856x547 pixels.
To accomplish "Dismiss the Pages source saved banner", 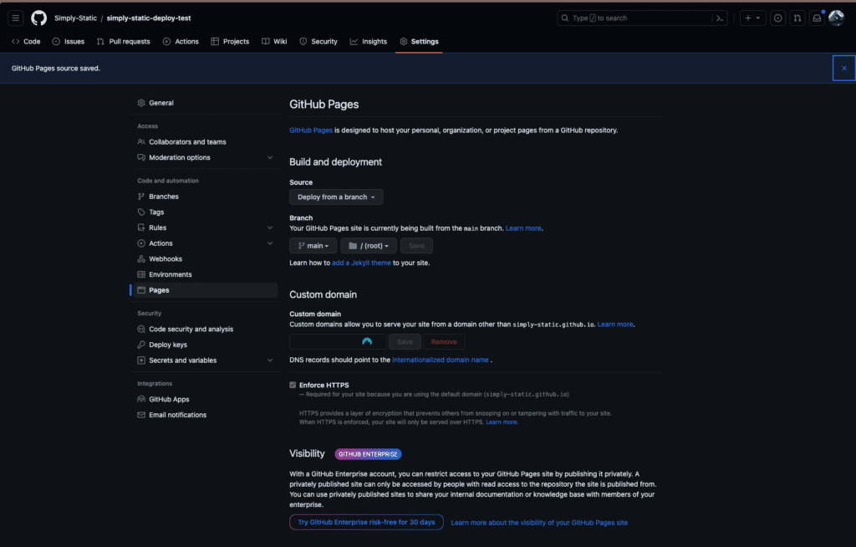I will 844,69.
